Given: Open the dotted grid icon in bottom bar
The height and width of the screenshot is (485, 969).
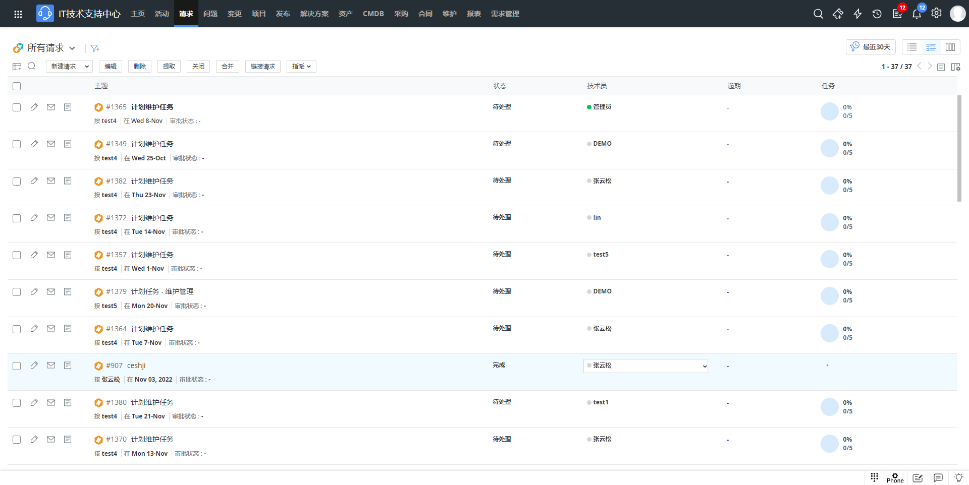Looking at the screenshot, I should click(875, 477).
